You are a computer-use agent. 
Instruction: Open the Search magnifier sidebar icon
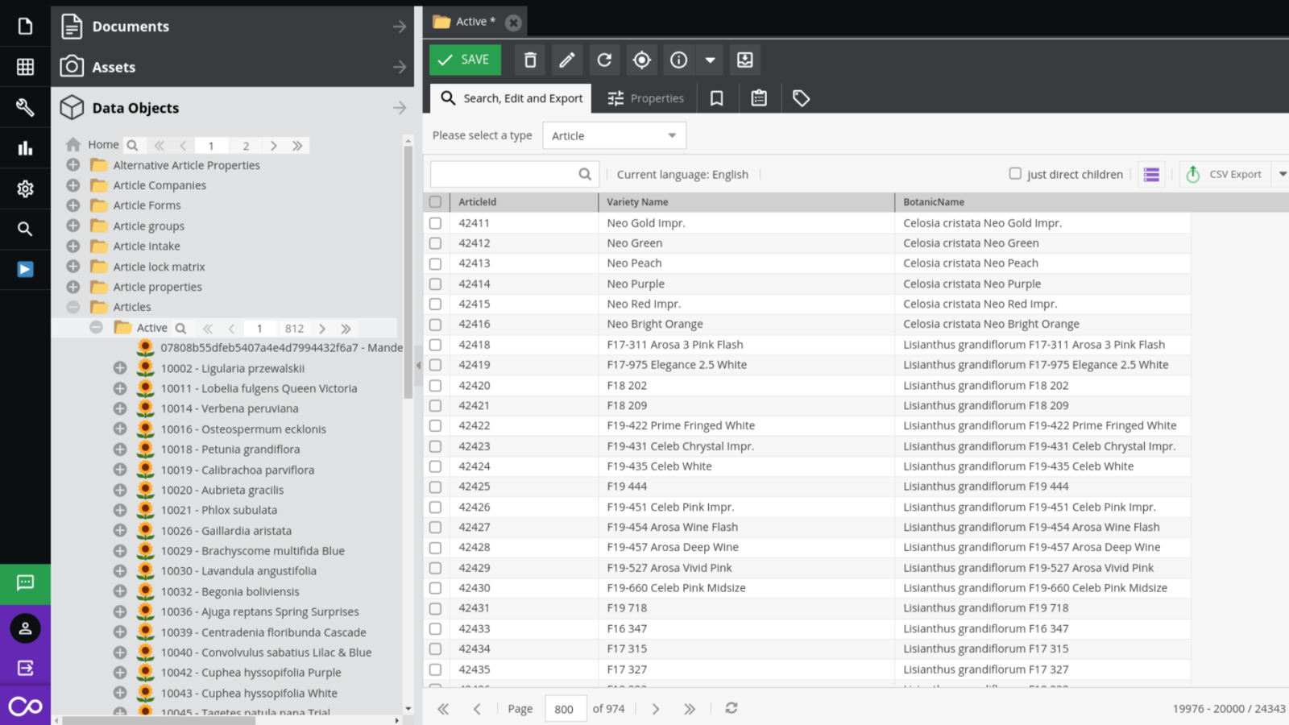pos(25,229)
